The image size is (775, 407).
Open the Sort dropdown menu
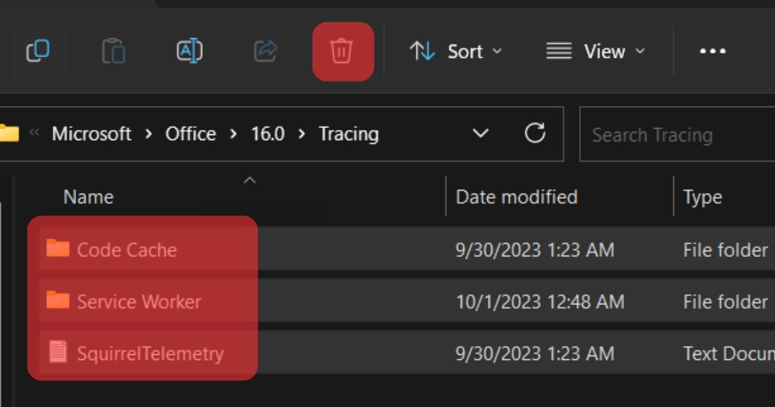pos(456,52)
